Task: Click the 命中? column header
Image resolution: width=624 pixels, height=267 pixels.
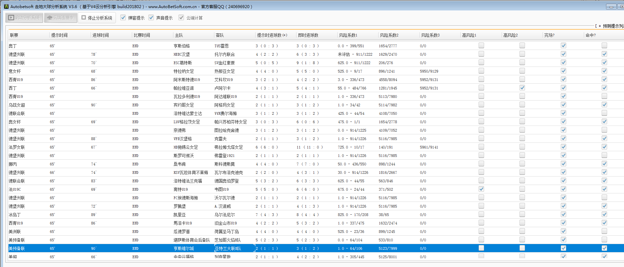Action: 591,35
